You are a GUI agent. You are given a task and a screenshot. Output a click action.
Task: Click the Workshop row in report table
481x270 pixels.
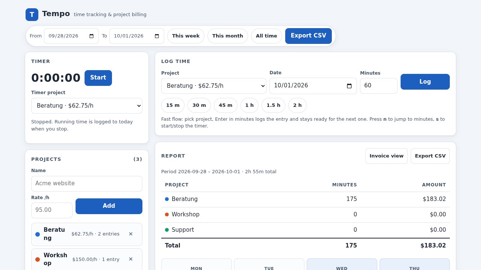click(x=306, y=215)
